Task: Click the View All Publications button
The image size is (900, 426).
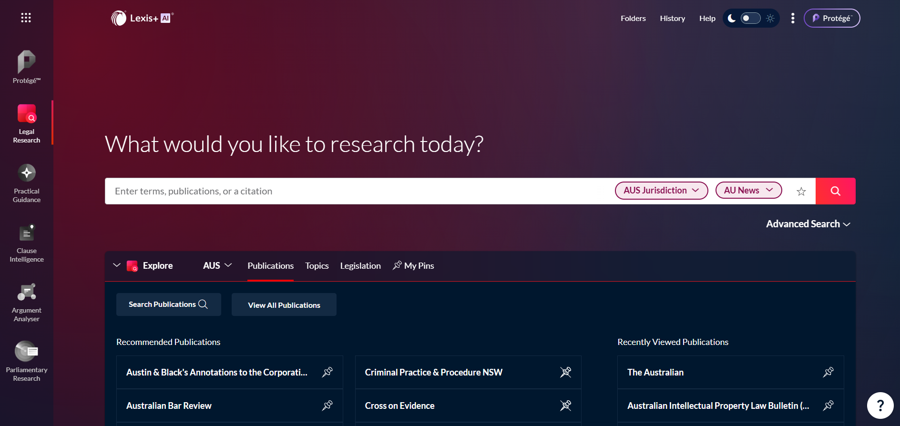Action: 284,305
